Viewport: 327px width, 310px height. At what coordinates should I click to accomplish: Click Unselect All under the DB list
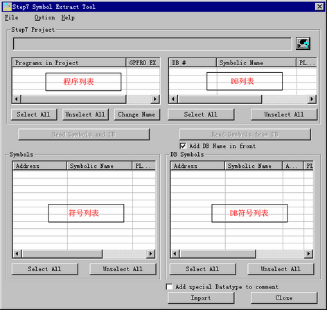point(284,114)
